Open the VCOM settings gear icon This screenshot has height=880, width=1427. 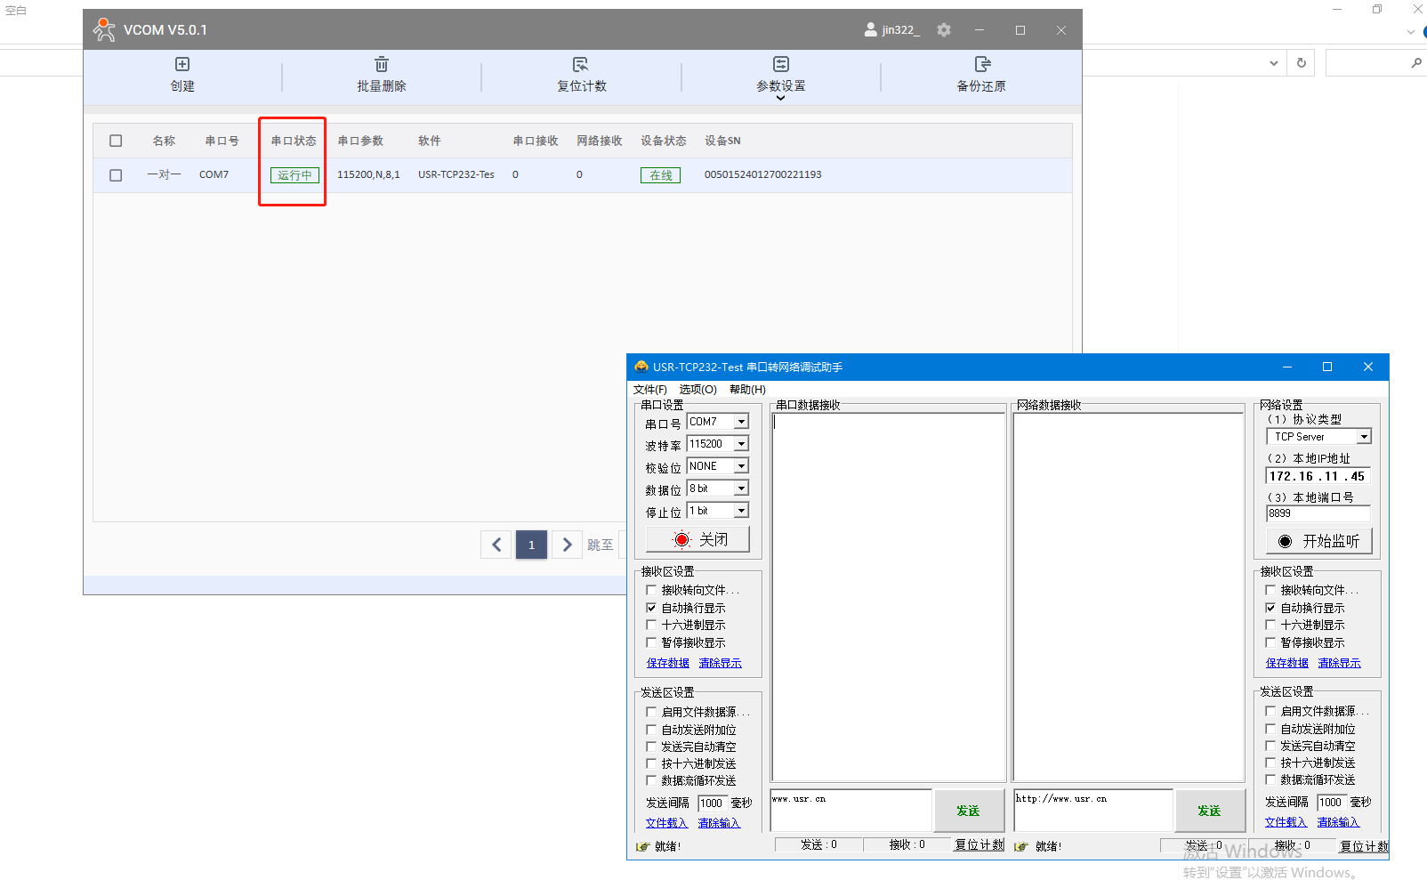pyautogui.click(x=944, y=30)
